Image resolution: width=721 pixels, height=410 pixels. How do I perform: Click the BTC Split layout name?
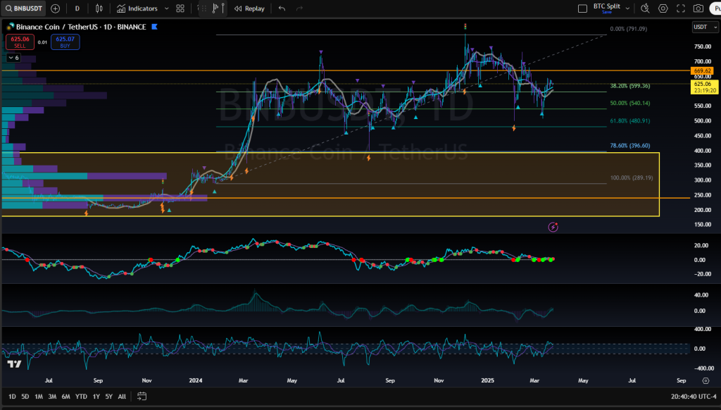[606, 6]
